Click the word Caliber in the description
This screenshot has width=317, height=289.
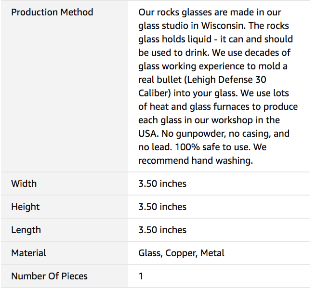click(x=154, y=93)
